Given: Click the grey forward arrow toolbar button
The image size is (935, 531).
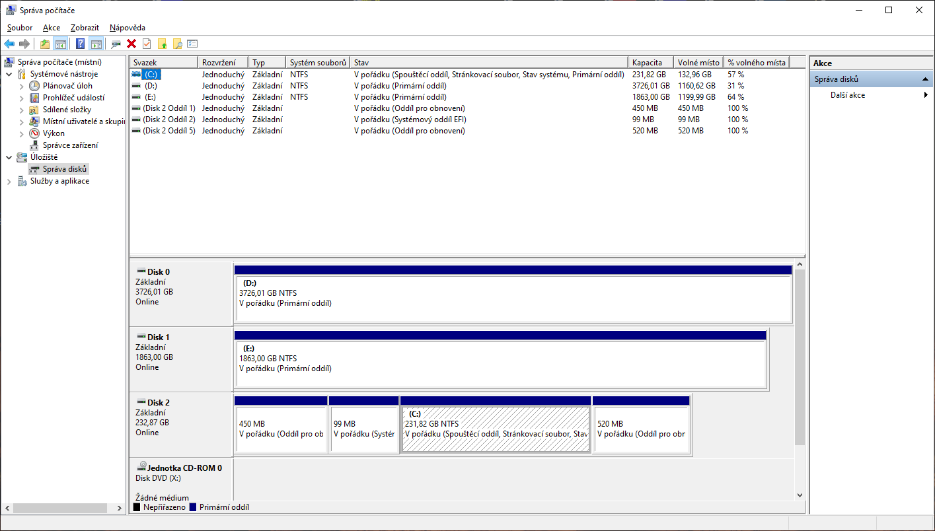Looking at the screenshot, I should [24, 44].
